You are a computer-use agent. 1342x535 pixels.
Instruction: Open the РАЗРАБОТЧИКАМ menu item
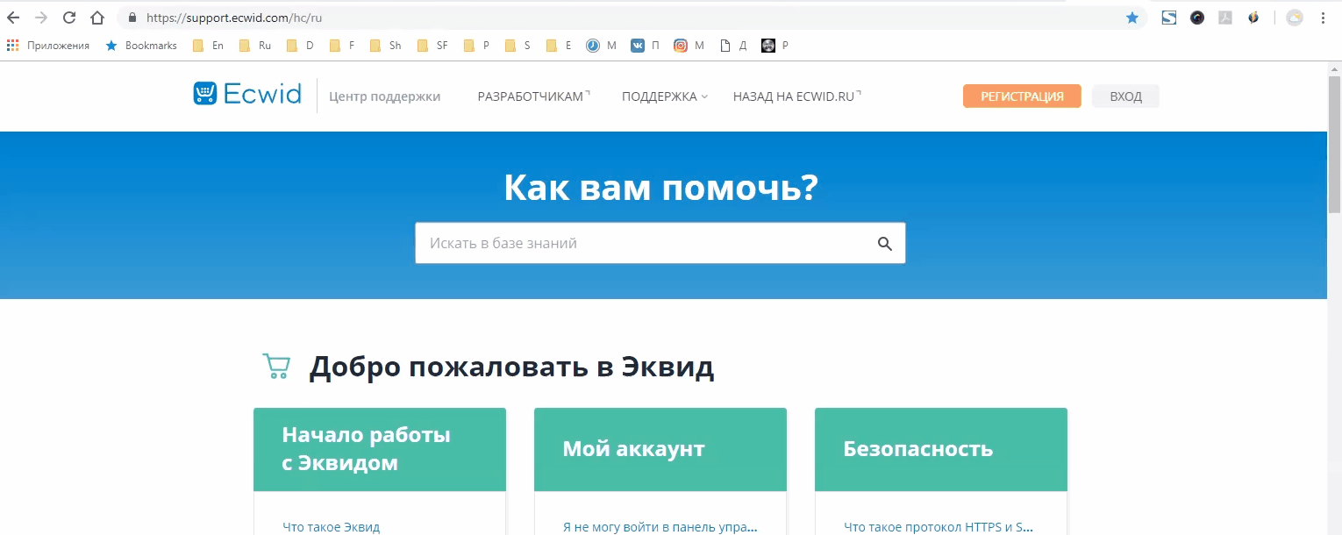(532, 96)
